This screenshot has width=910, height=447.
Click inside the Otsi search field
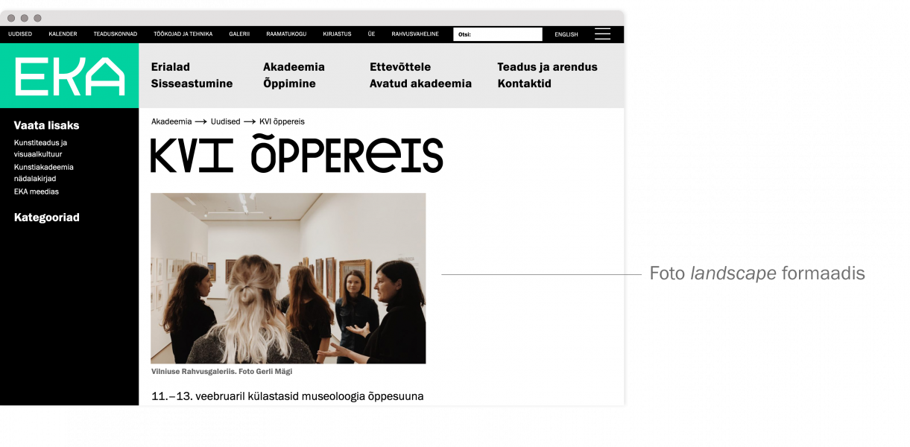tap(498, 34)
